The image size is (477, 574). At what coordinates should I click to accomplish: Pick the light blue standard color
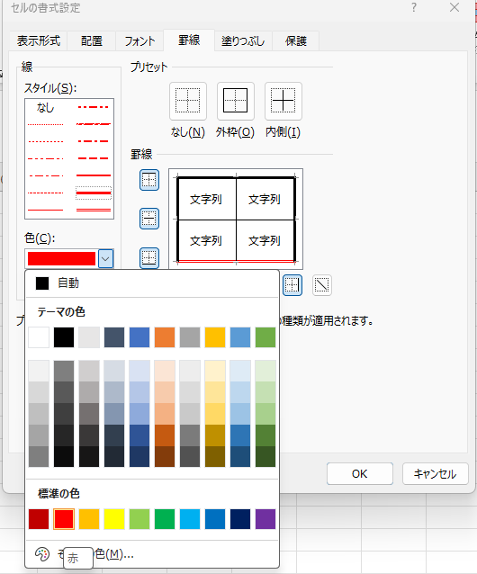click(x=190, y=519)
